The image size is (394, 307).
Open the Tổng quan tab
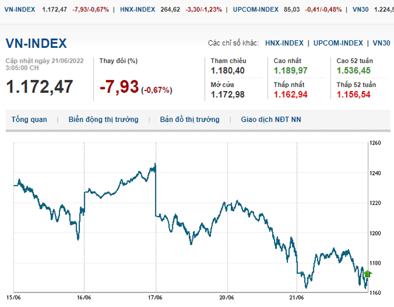point(29,120)
